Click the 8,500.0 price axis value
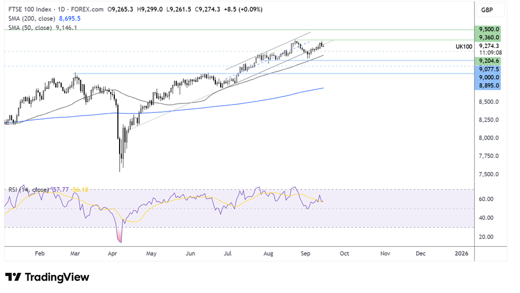 [489, 102]
